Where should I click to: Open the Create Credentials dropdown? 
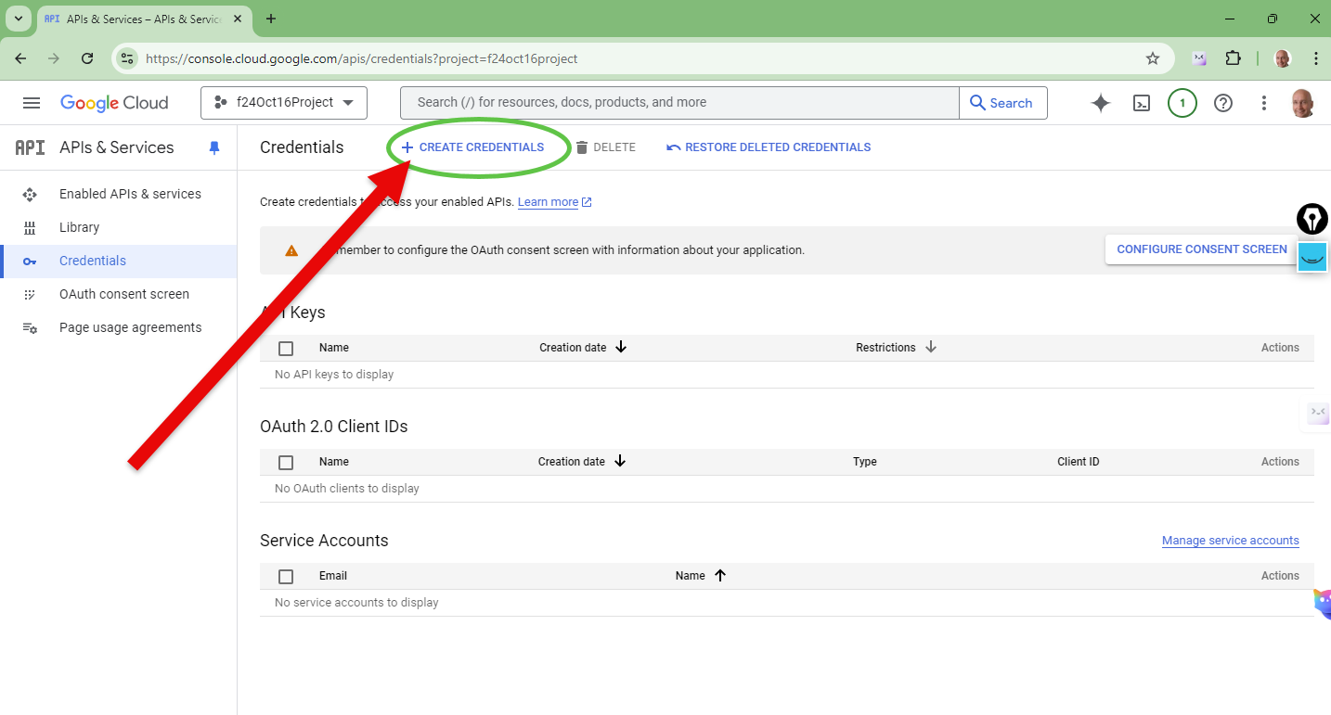472,147
